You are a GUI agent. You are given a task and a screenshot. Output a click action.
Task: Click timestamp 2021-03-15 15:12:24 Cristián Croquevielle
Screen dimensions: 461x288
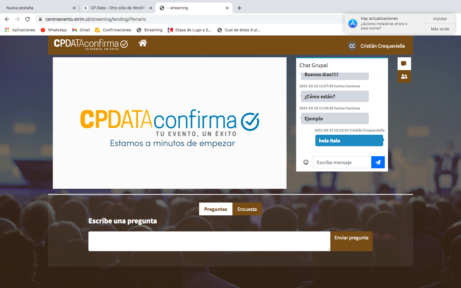pos(349,130)
